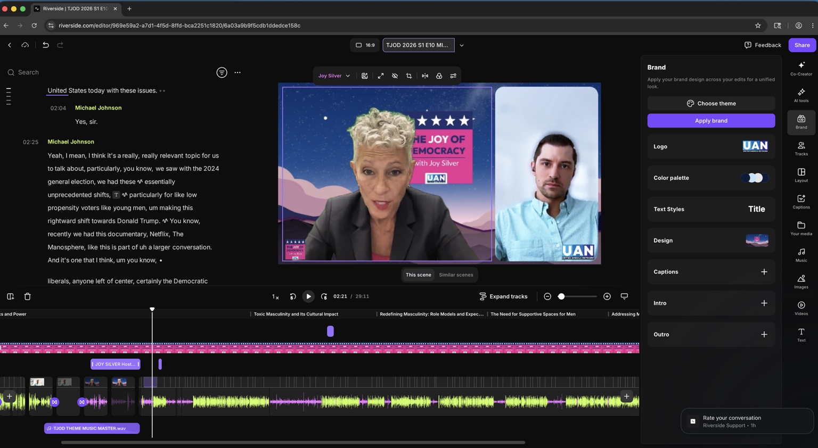Open the Text panel
The image size is (818, 448).
(801, 335)
